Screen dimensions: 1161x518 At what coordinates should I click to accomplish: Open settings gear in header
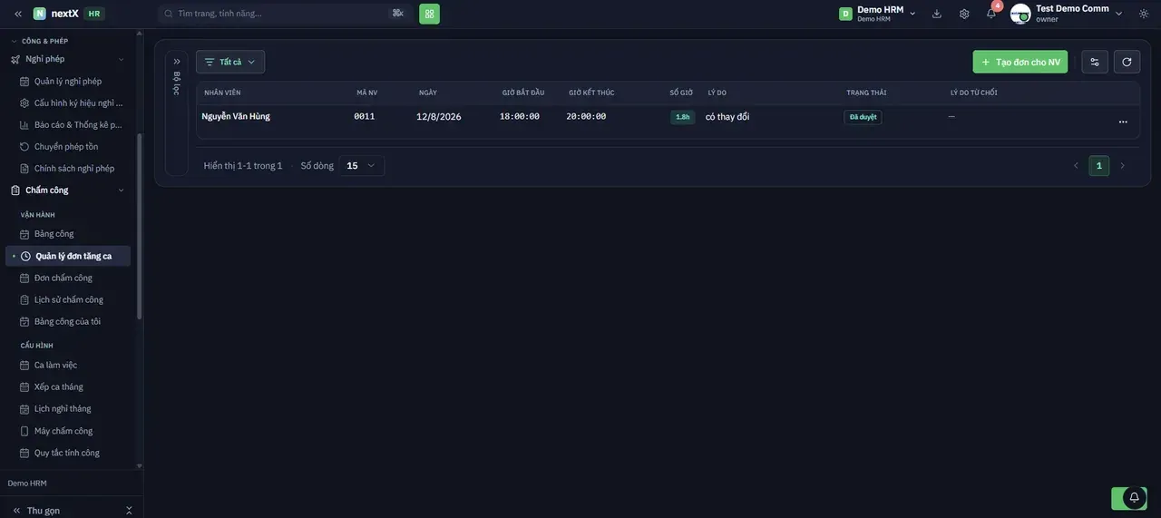(964, 14)
